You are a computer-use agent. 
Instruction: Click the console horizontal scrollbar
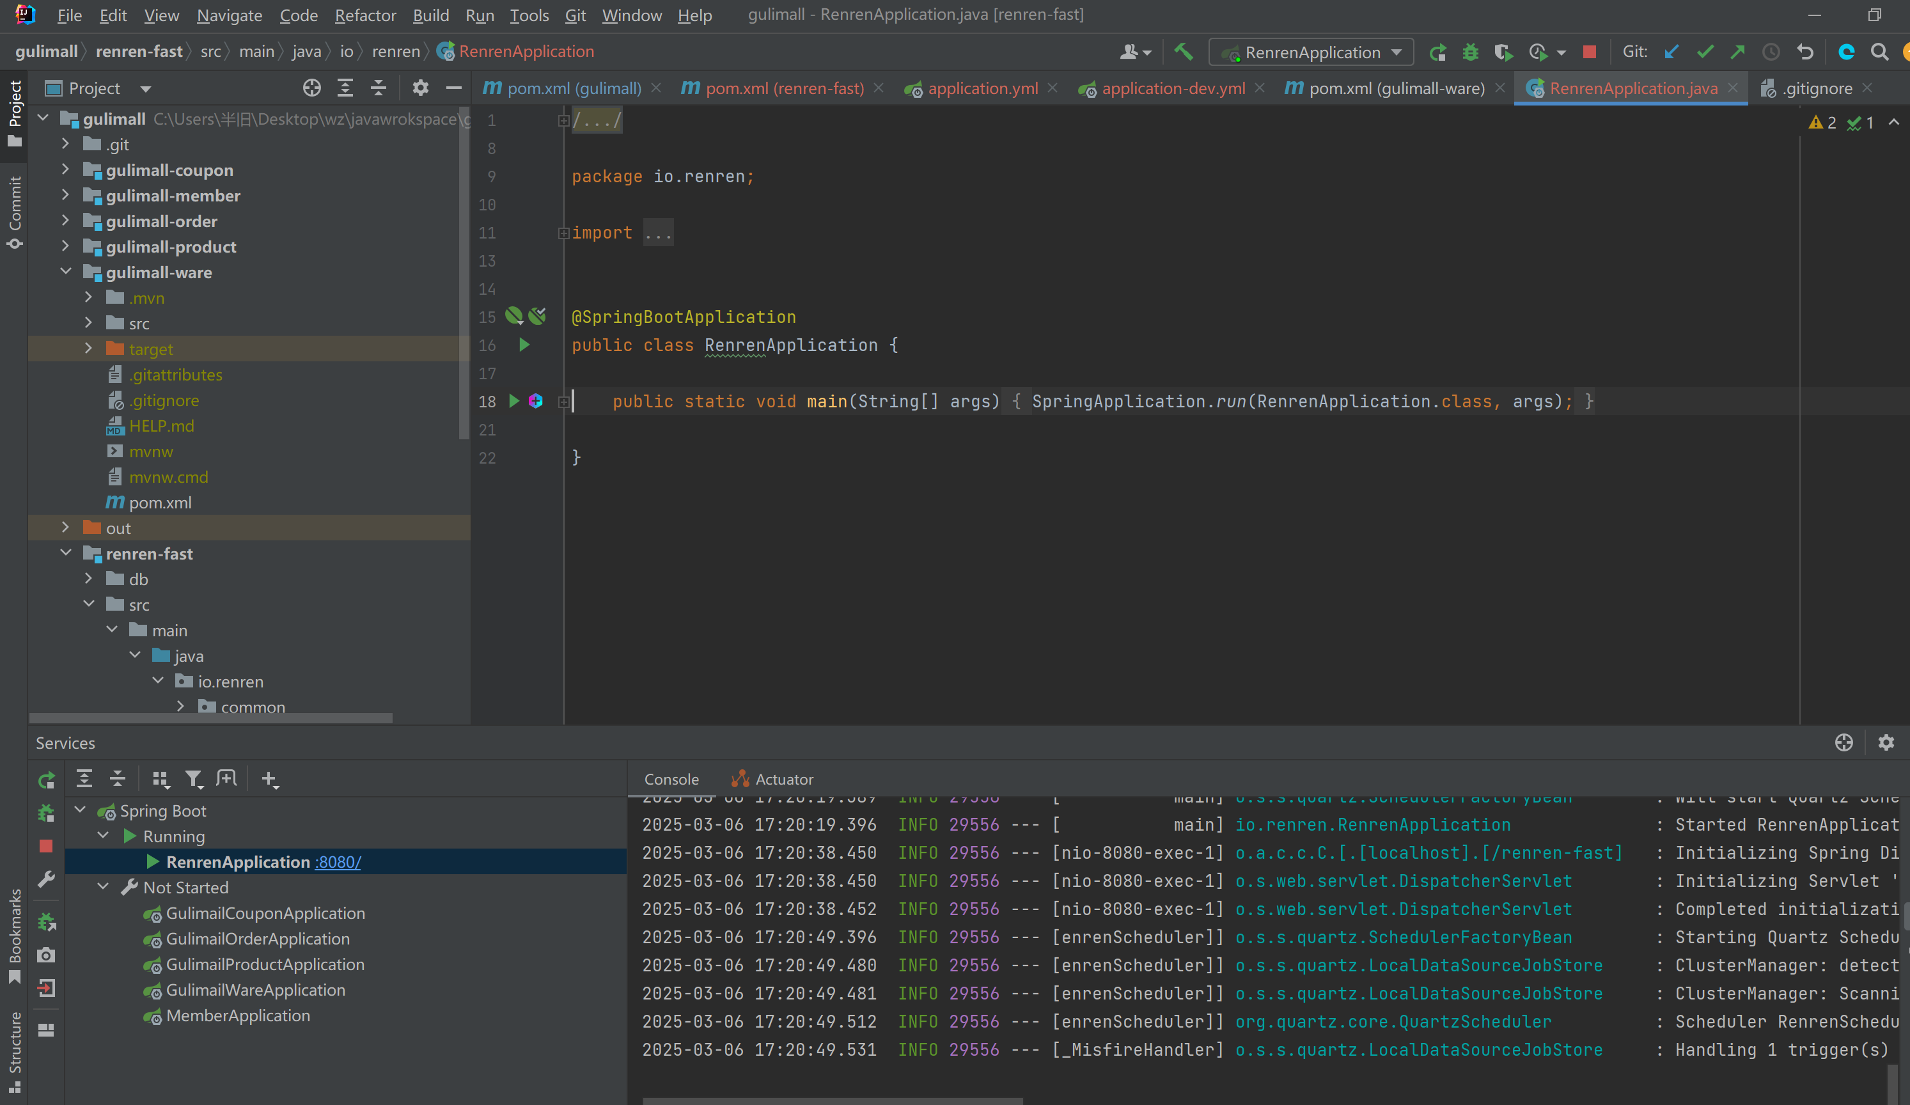coord(833,1101)
